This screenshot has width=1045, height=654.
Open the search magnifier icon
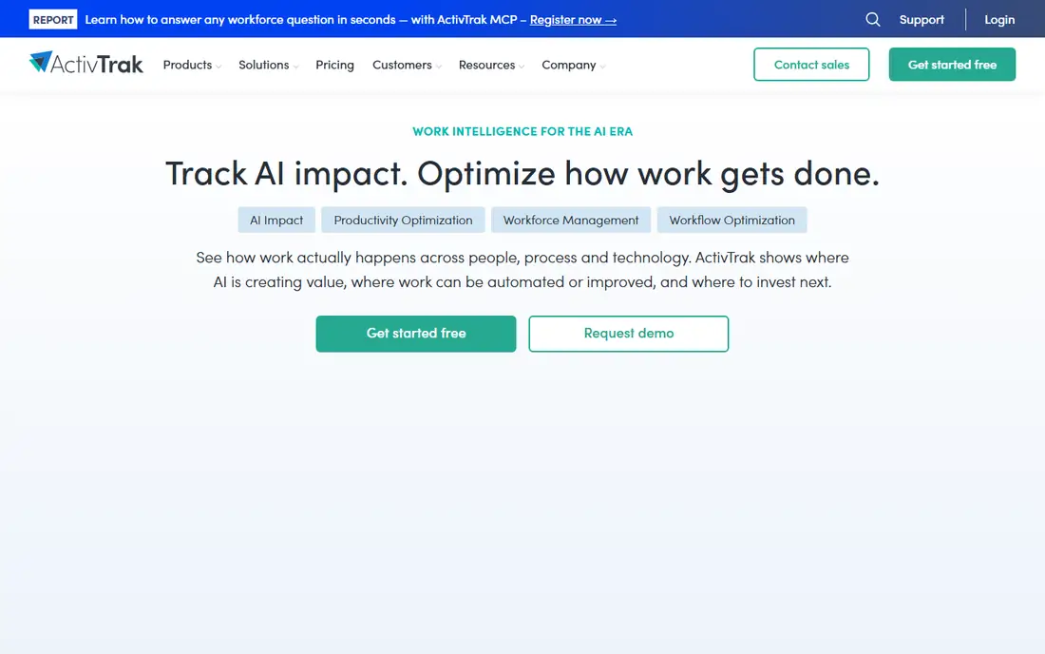coord(872,19)
